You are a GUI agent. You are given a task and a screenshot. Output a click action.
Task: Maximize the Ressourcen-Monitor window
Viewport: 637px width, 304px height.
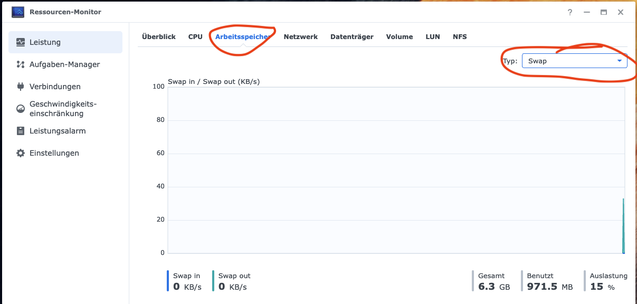[604, 12]
